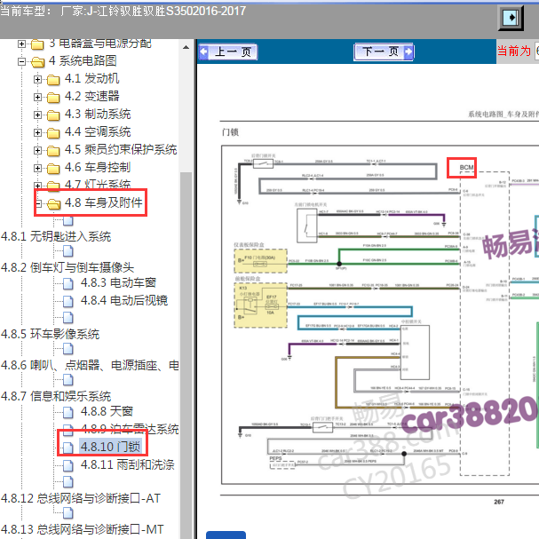This screenshot has width=539, height=539.
Task: Click document icon above 4.8.7 信息和娱乐系统
Action: point(68,380)
